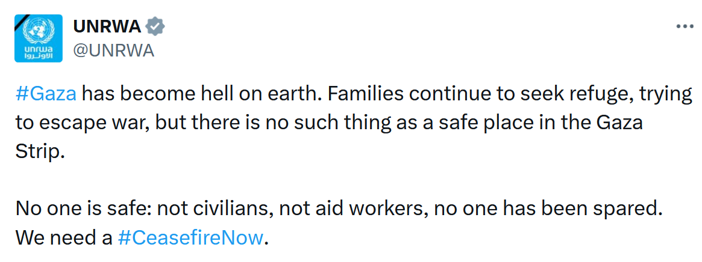Click the UN globe emblem in avatar

click(39, 30)
